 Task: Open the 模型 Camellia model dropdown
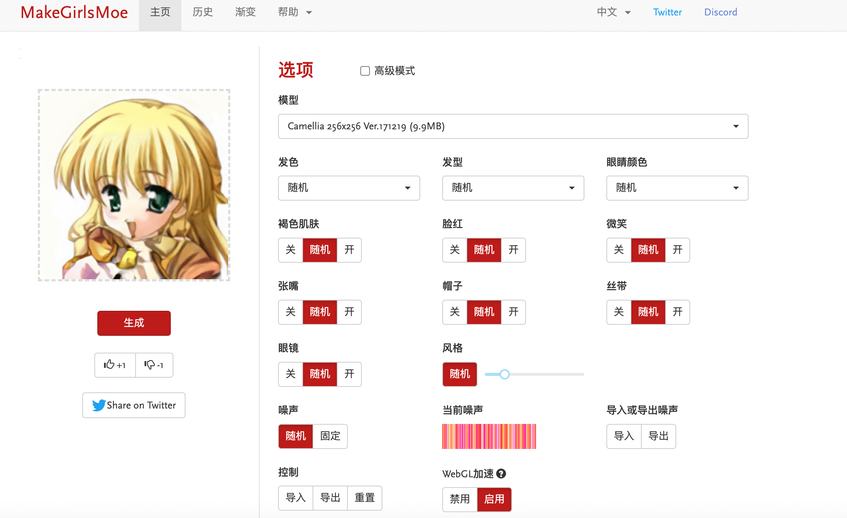click(x=513, y=126)
